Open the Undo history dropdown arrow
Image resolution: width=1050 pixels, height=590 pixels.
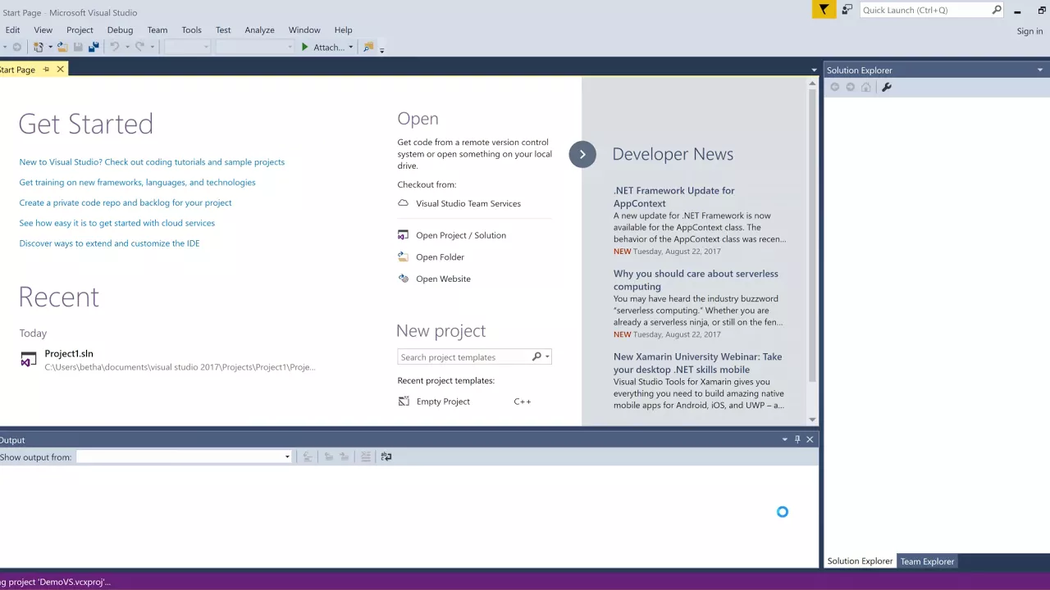(126, 48)
